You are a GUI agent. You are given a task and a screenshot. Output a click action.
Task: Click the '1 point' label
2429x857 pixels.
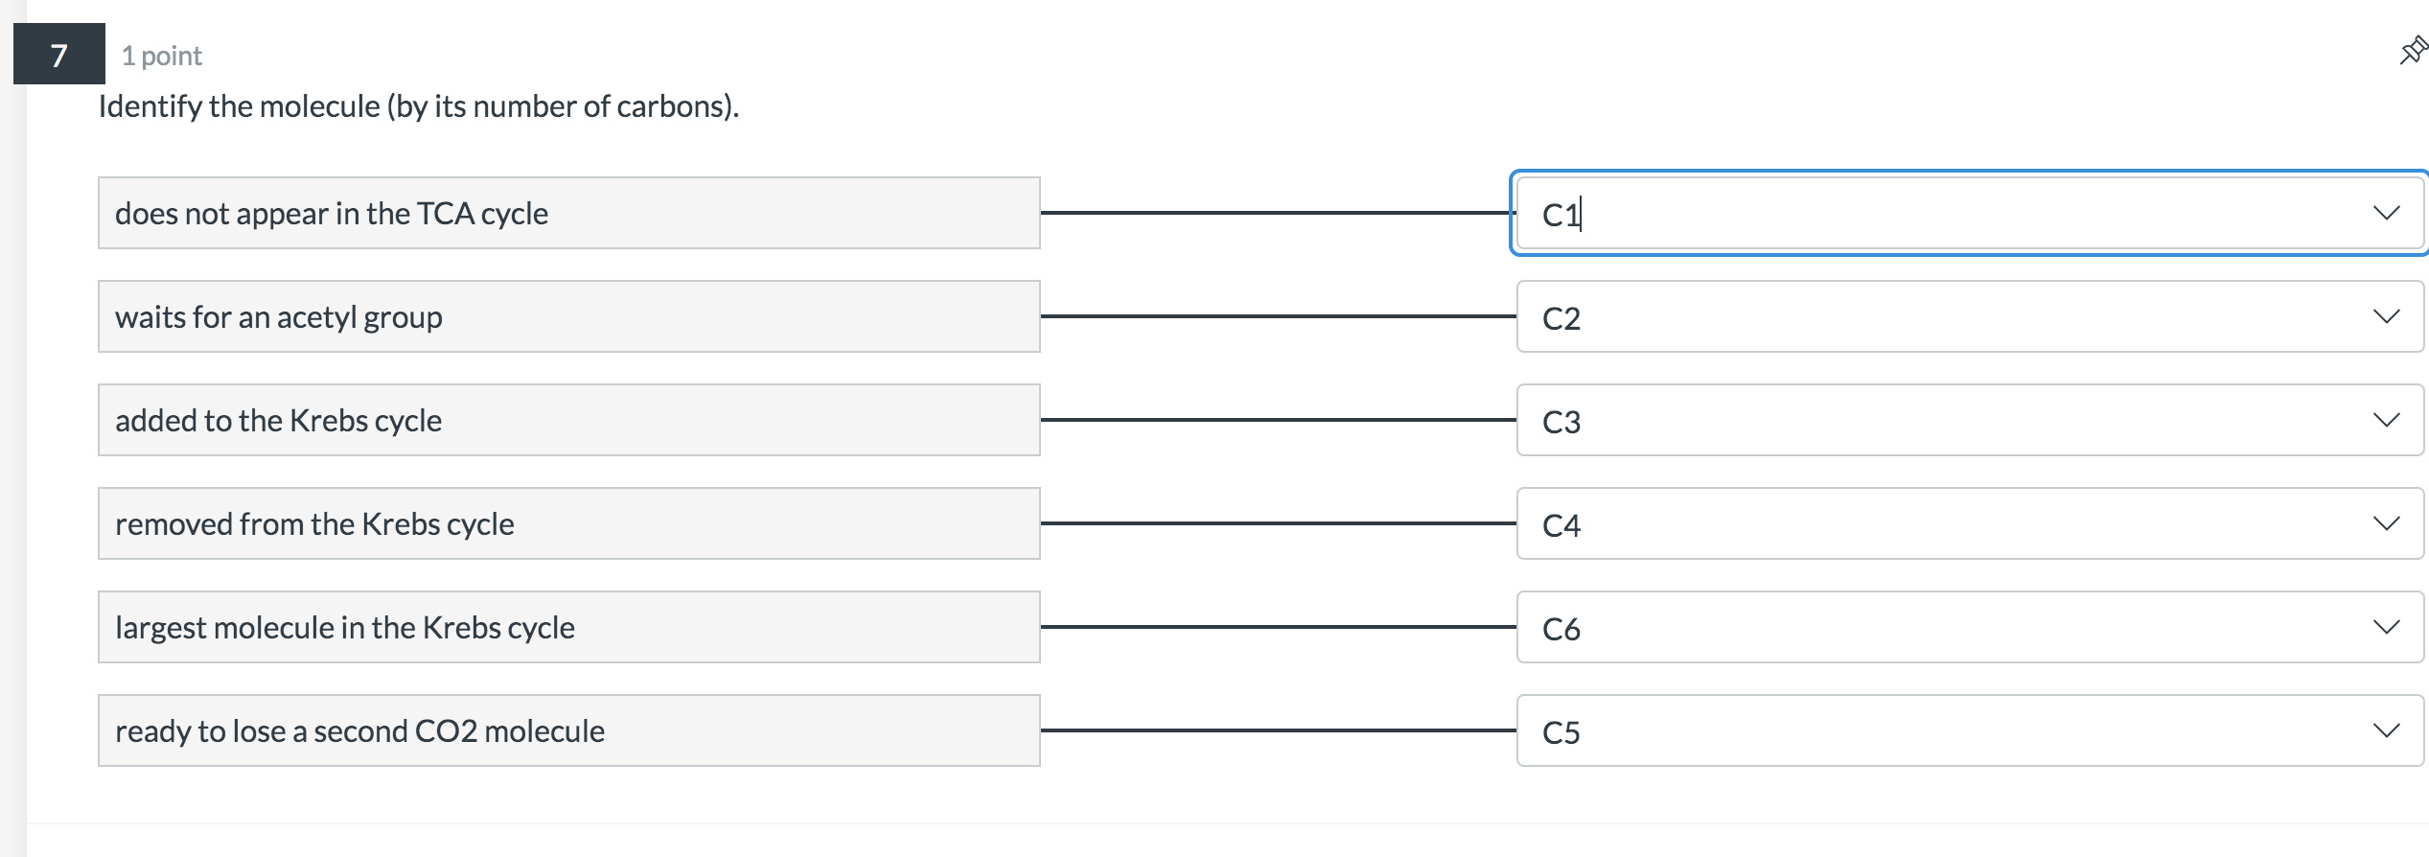pos(162,56)
